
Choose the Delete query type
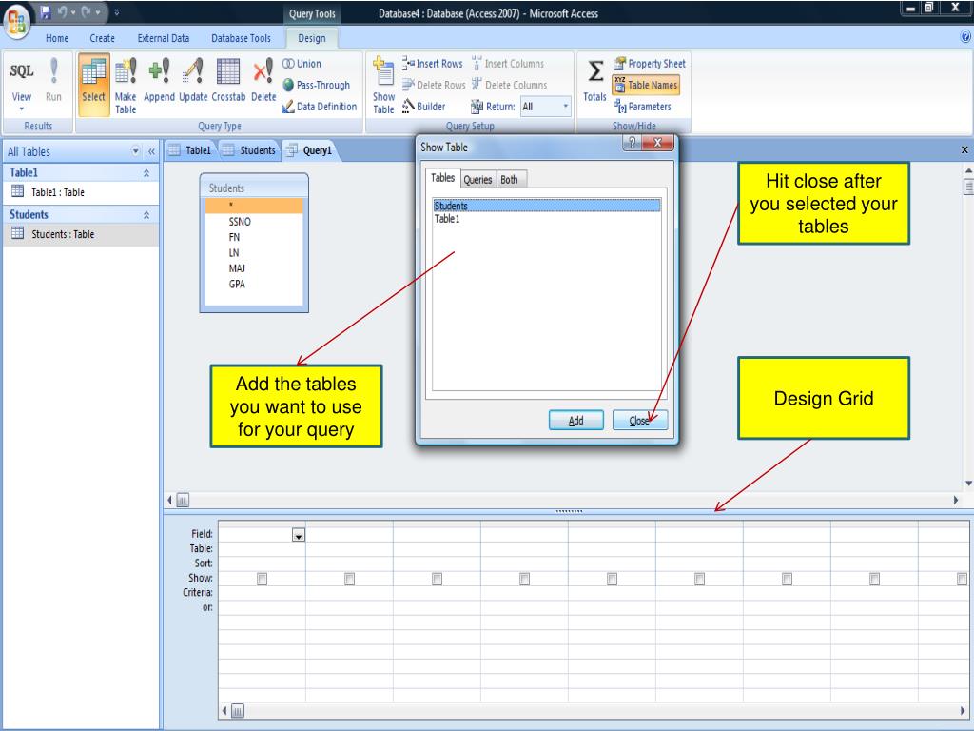coord(263,80)
